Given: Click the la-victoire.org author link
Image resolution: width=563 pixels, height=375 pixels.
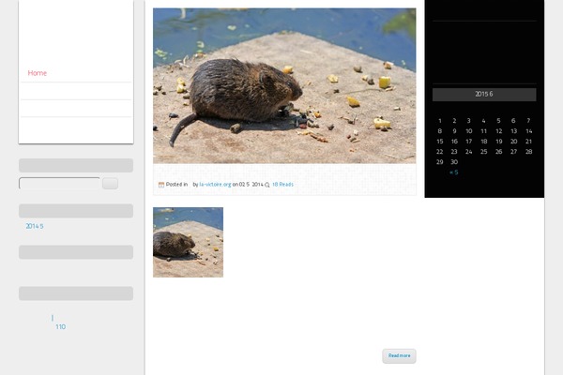Looking at the screenshot, I should [215, 185].
